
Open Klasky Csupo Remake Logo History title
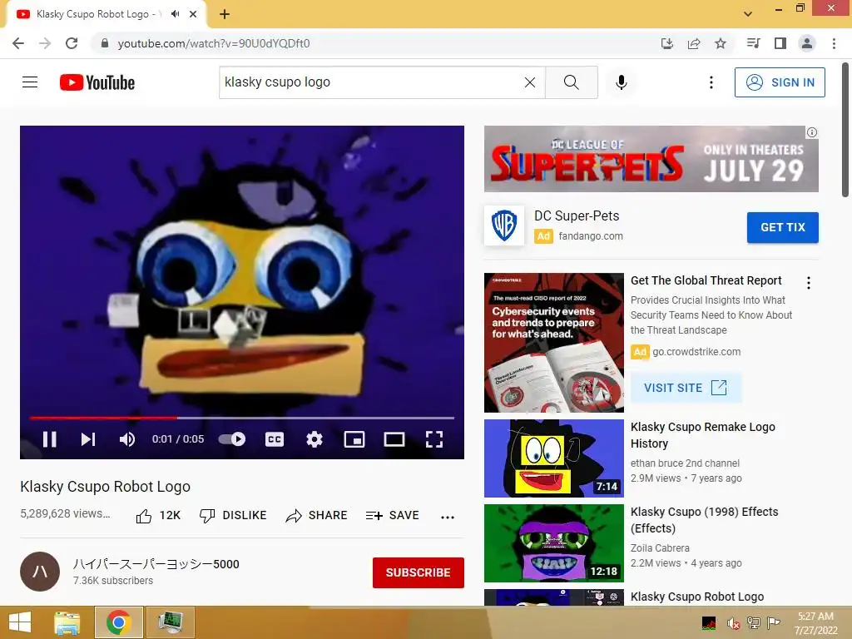click(702, 435)
